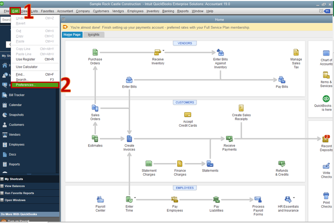The image size is (334, 223).
Task: Expand the Receive Inventory dropdown arrow
Action: coord(163,51)
